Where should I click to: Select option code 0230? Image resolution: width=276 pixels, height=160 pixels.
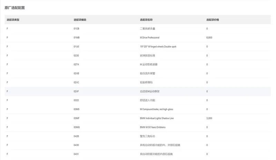click(76, 56)
